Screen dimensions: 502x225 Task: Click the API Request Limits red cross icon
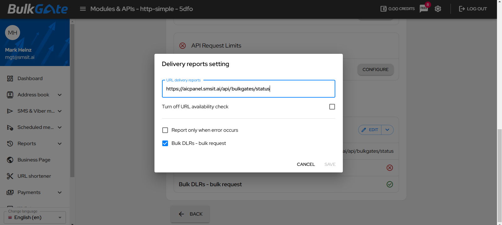(182, 46)
